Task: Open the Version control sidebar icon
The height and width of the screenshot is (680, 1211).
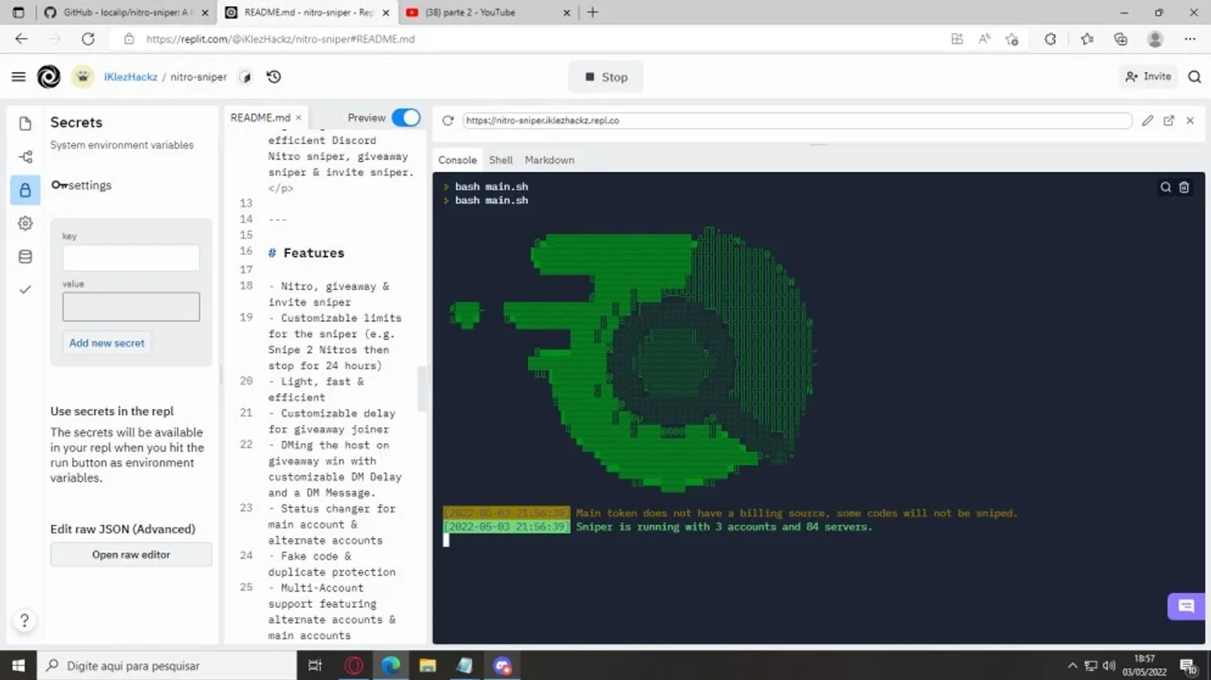Action: pyautogui.click(x=25, y=157)
